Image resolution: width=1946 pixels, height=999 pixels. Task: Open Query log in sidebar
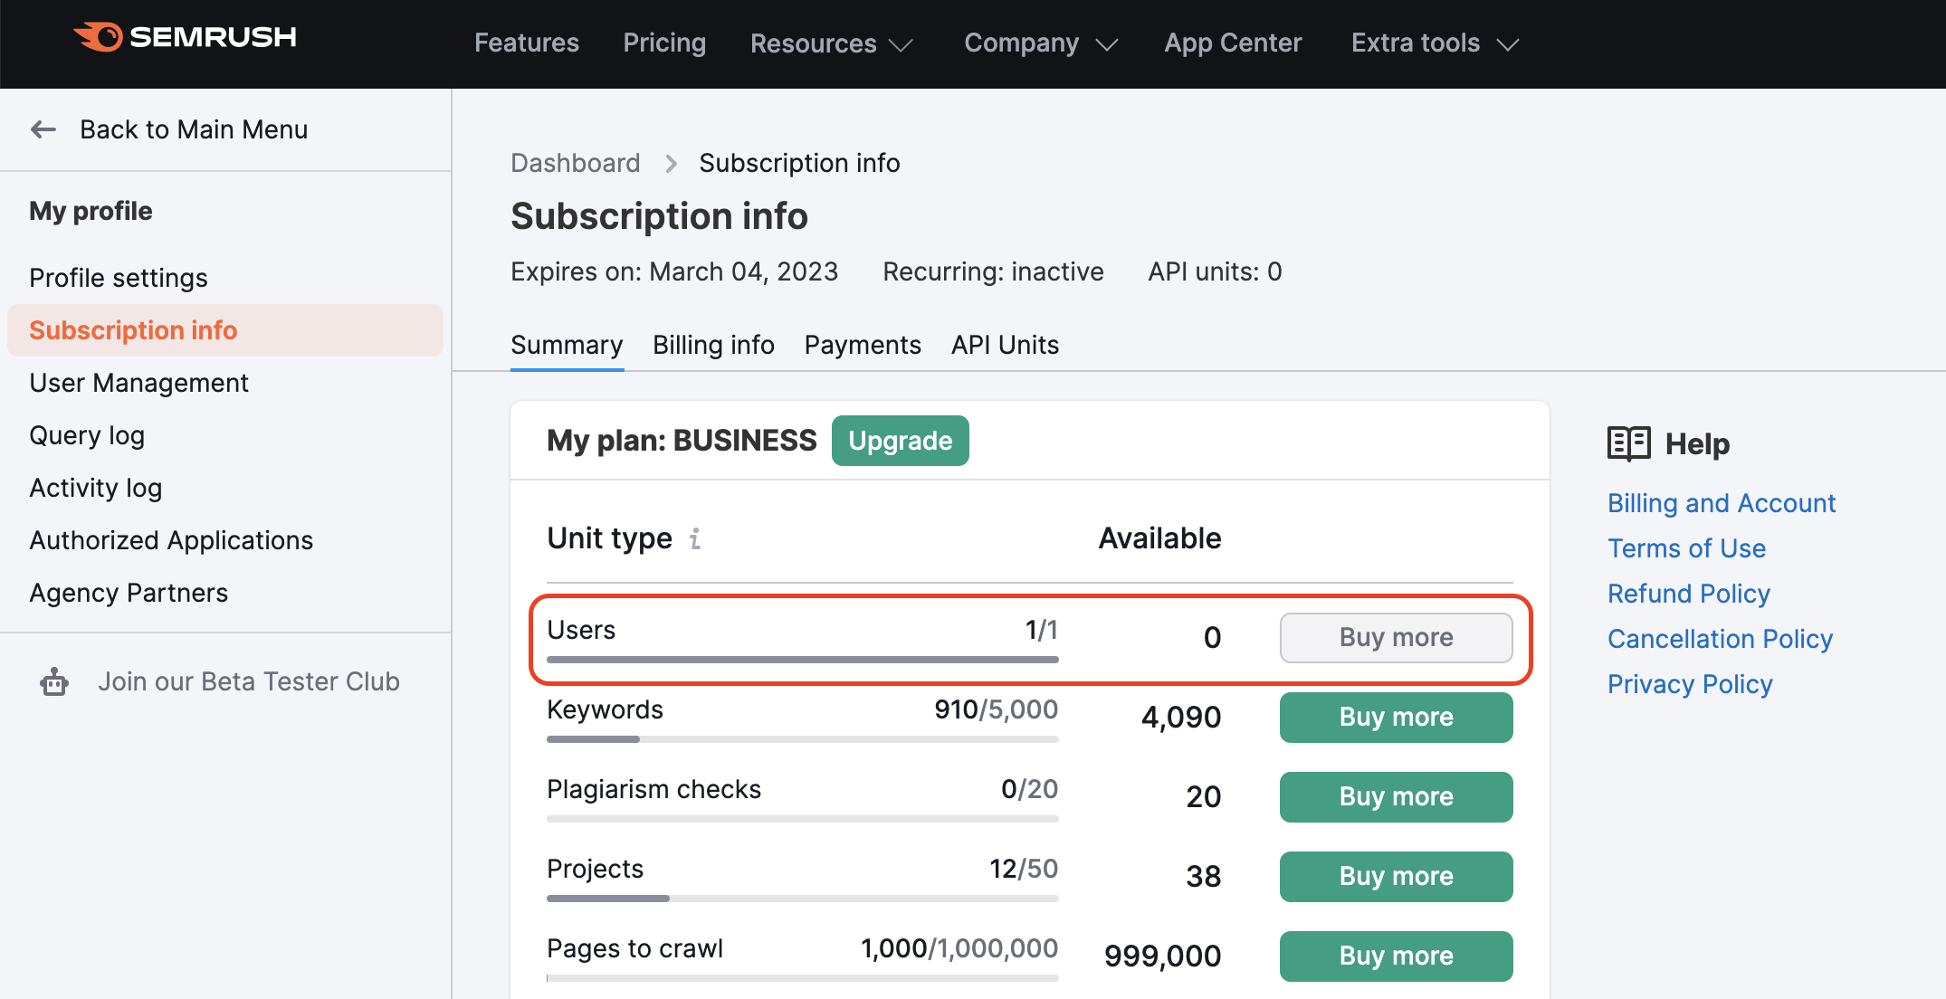[87, 435]
